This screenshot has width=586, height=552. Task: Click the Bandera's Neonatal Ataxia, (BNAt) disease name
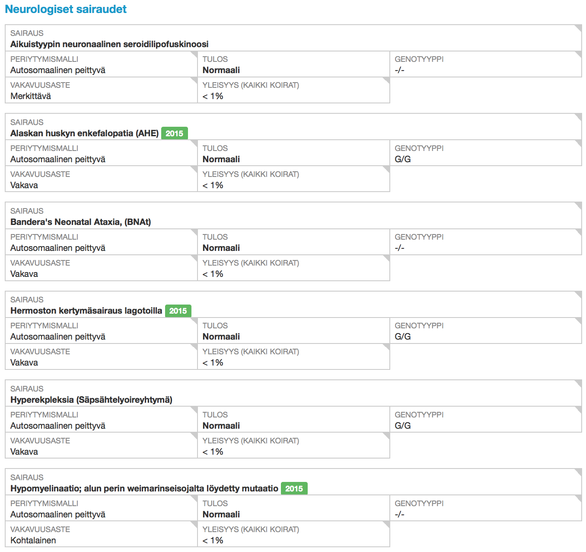(80, 222)
